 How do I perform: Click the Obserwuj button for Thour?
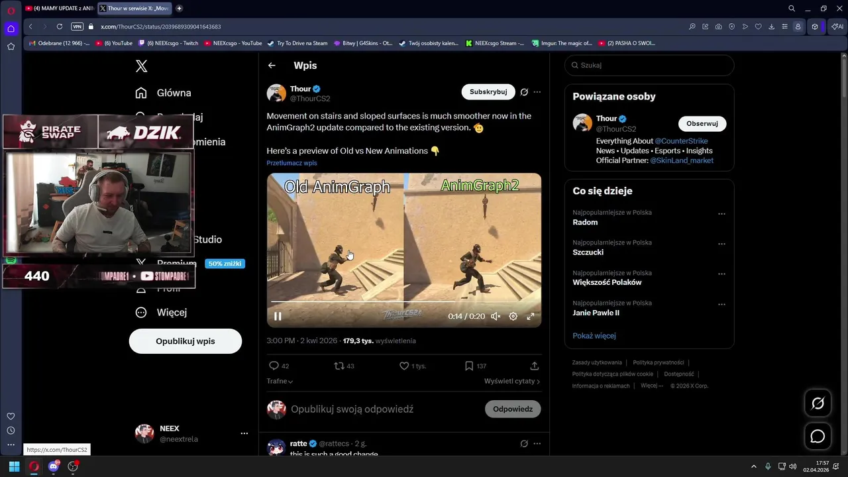(702, 124)
